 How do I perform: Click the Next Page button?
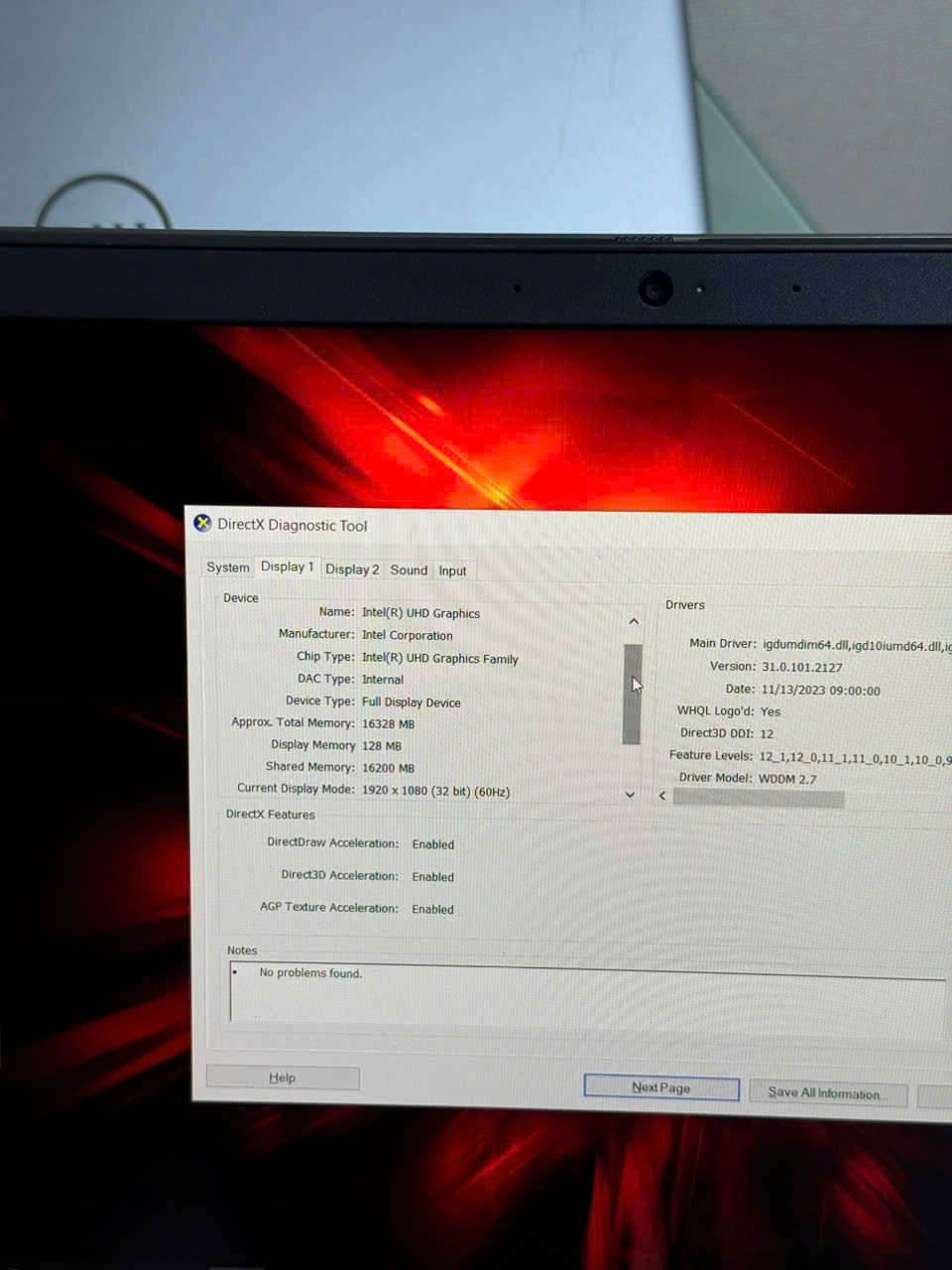(x=661, y=1087)
